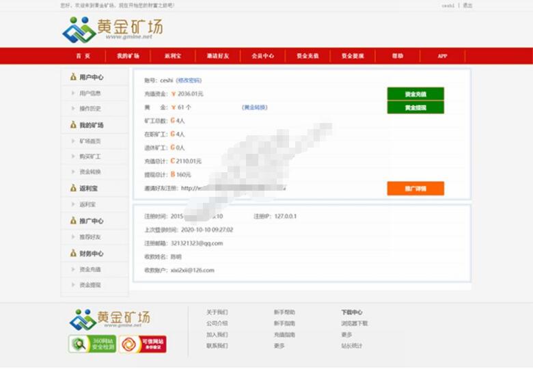Select 推荐好友 in the left sidebar
The width and height of the screenshot is (533, 369).
click(x=90, y=237)
